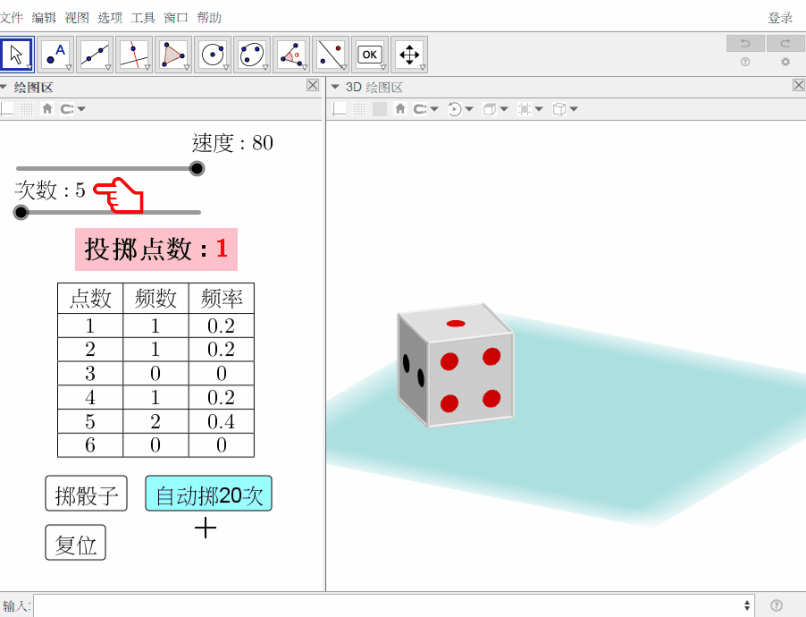806x617 pixels.
Task: Expand the 3D view projection dropdown
Action: pos(566,108)
